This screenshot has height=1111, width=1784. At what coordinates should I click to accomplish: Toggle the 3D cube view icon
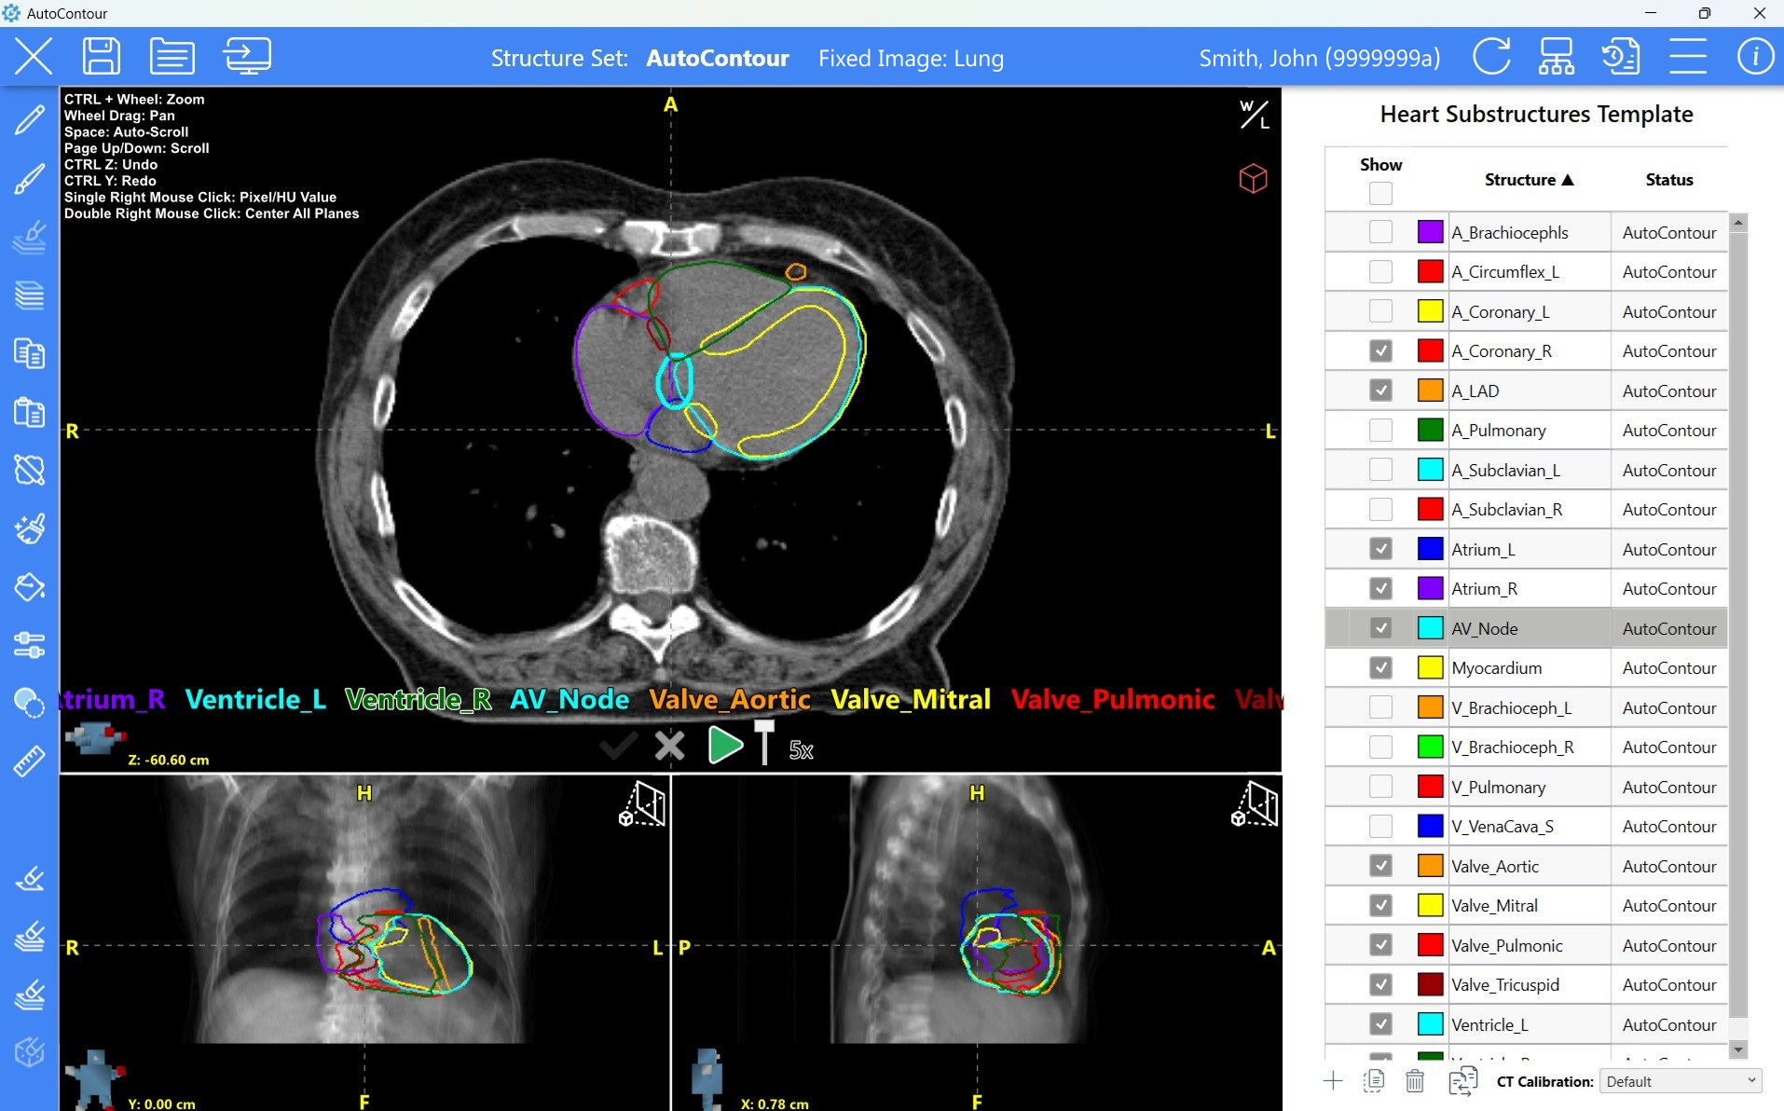[x=1253, y=178]
